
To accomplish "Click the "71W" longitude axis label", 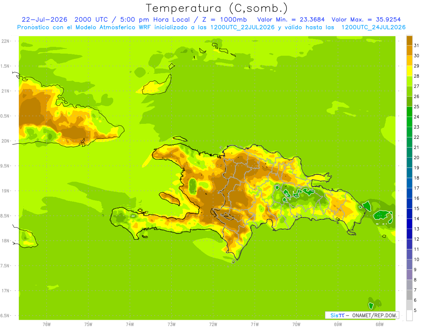I will point(255,324).
